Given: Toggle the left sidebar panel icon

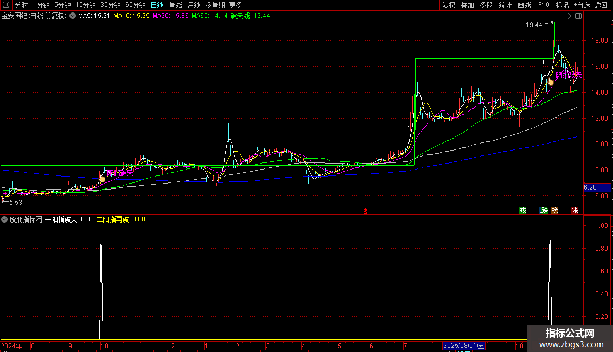Looking at the screenshot, I should 4,5.
